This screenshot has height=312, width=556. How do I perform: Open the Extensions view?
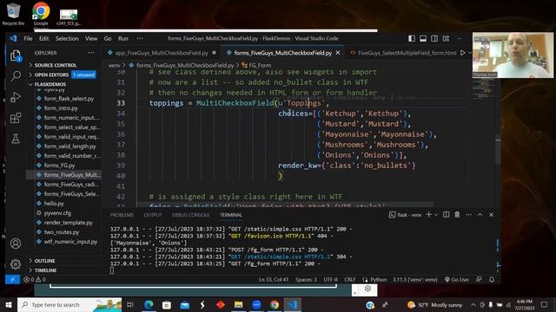(x=16, y=118)
